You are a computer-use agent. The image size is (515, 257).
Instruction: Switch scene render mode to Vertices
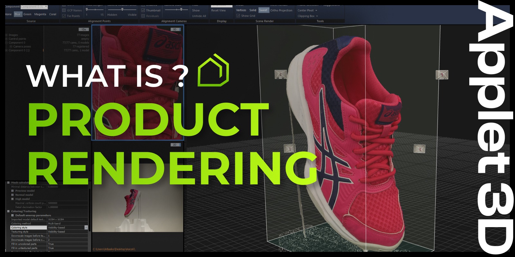(241, 10)
